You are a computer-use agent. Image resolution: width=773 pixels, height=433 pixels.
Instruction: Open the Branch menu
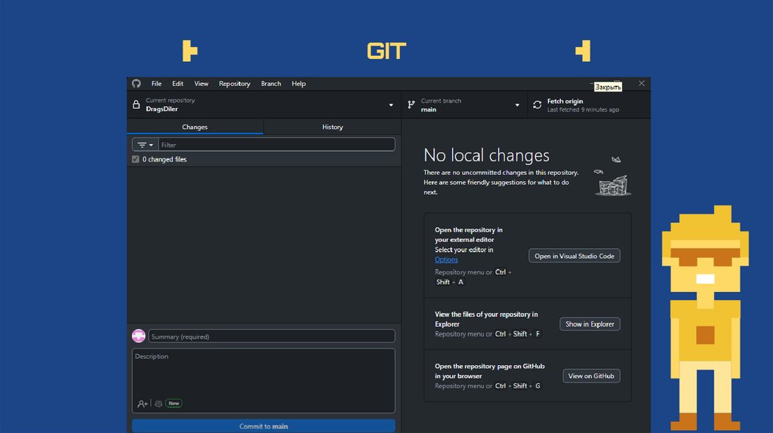(271, 84)
